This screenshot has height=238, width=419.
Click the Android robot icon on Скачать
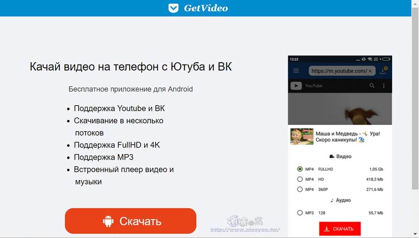pos(109,221)
